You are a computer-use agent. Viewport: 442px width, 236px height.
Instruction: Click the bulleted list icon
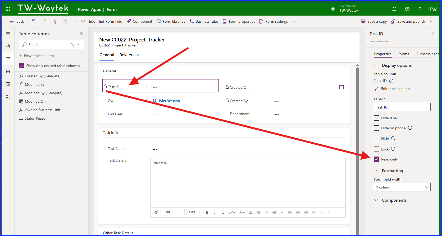[250, 212]
